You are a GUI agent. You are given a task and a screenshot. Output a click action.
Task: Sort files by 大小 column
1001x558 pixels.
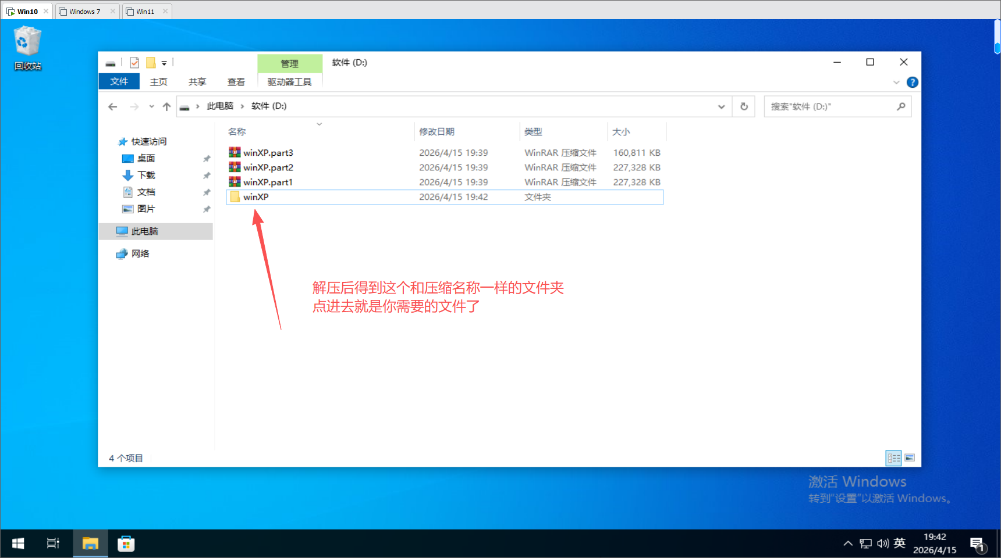[x=621, y=132]
